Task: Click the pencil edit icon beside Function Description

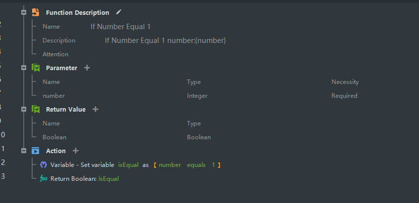Action: point(118,12)
